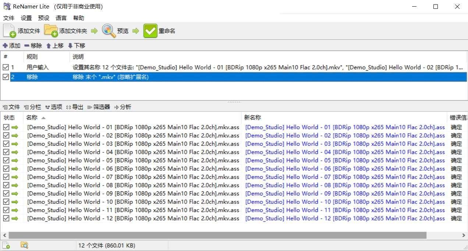Remove rule using the 移除 minus icon
Screen dimensions: 468x251
(26, 46)
